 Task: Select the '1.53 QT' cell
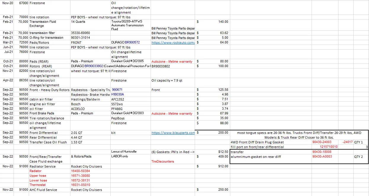click(90, 142)
